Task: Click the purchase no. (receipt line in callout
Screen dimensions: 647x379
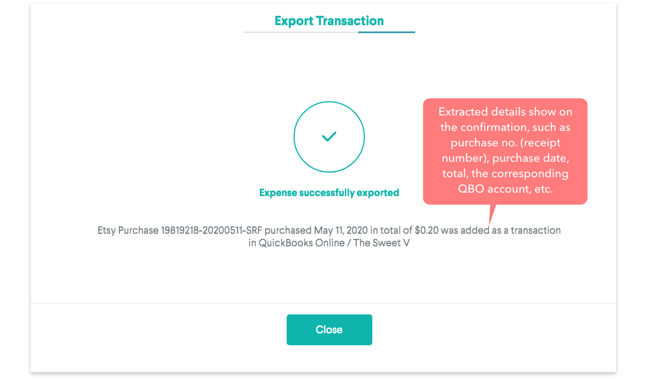Action: point(505,142)
